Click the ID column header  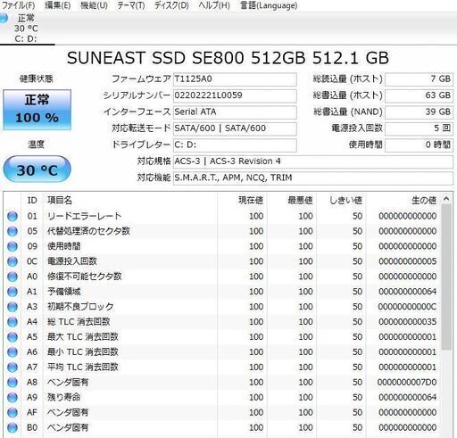click(32, 201)
